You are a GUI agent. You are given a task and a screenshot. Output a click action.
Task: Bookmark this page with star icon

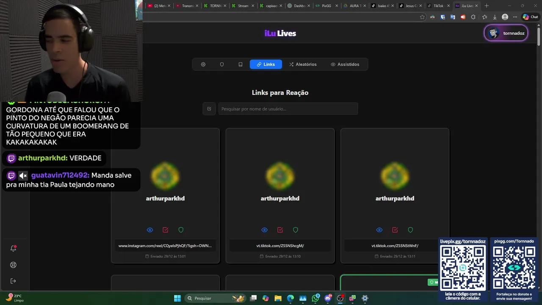pos(422,17)
